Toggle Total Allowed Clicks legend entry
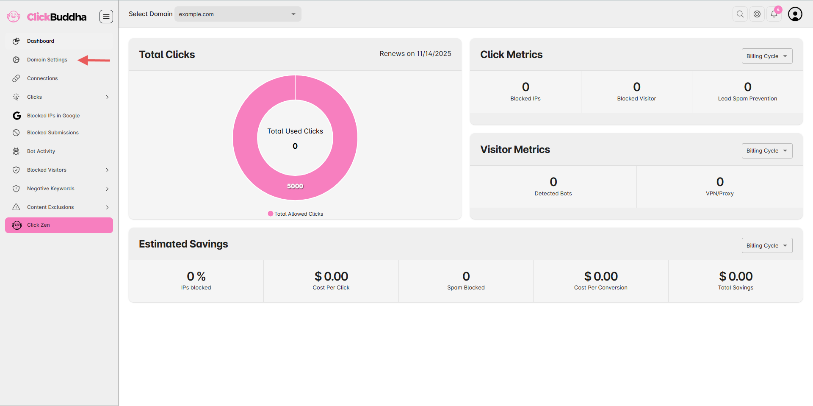The width and height of the screenshot is (813, 406). (296, 214)
